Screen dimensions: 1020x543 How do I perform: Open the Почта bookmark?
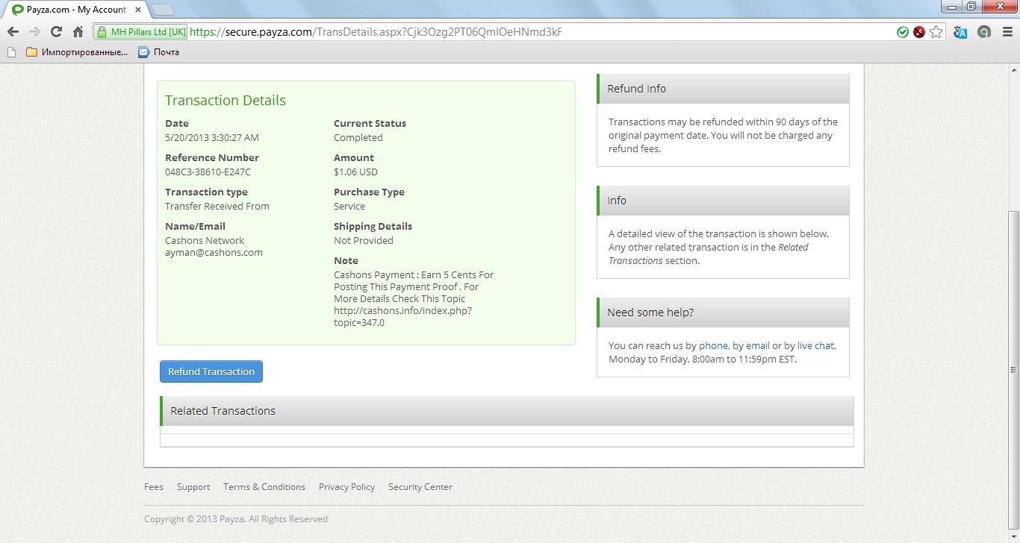(158, 52)
